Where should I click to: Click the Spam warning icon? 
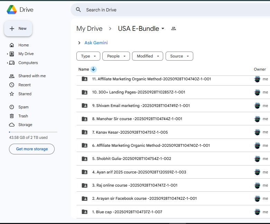12,107
